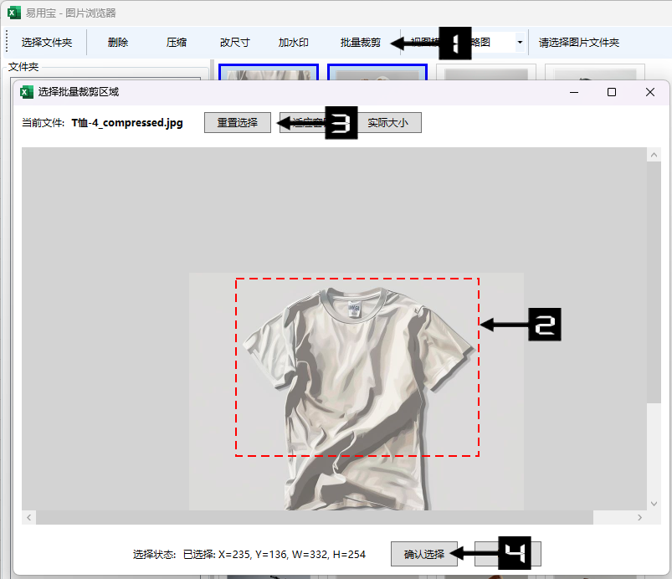Click the horizontal scrollbar left arrow
This screenshot has width=672, height=579.
point(29,518)
